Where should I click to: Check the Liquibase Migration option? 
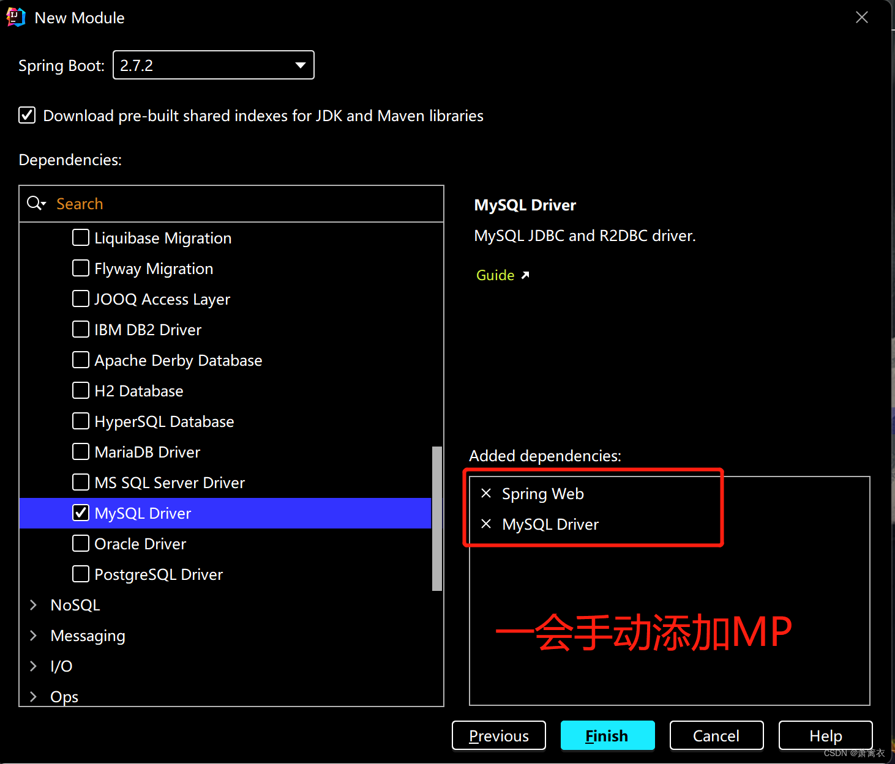[80, 237]
